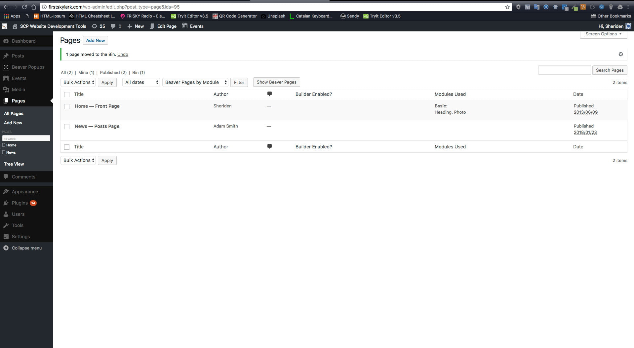The image size is (634, 348).
Task: Expand Screen Options panel
Action: click(x=604, y=34)
